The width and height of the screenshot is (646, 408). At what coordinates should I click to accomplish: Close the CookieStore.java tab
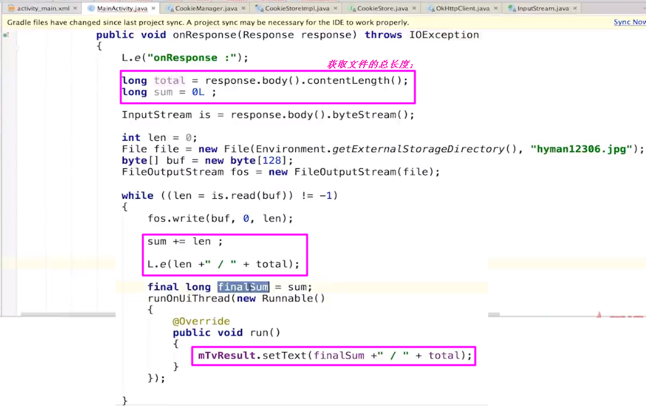pos(414,8)
